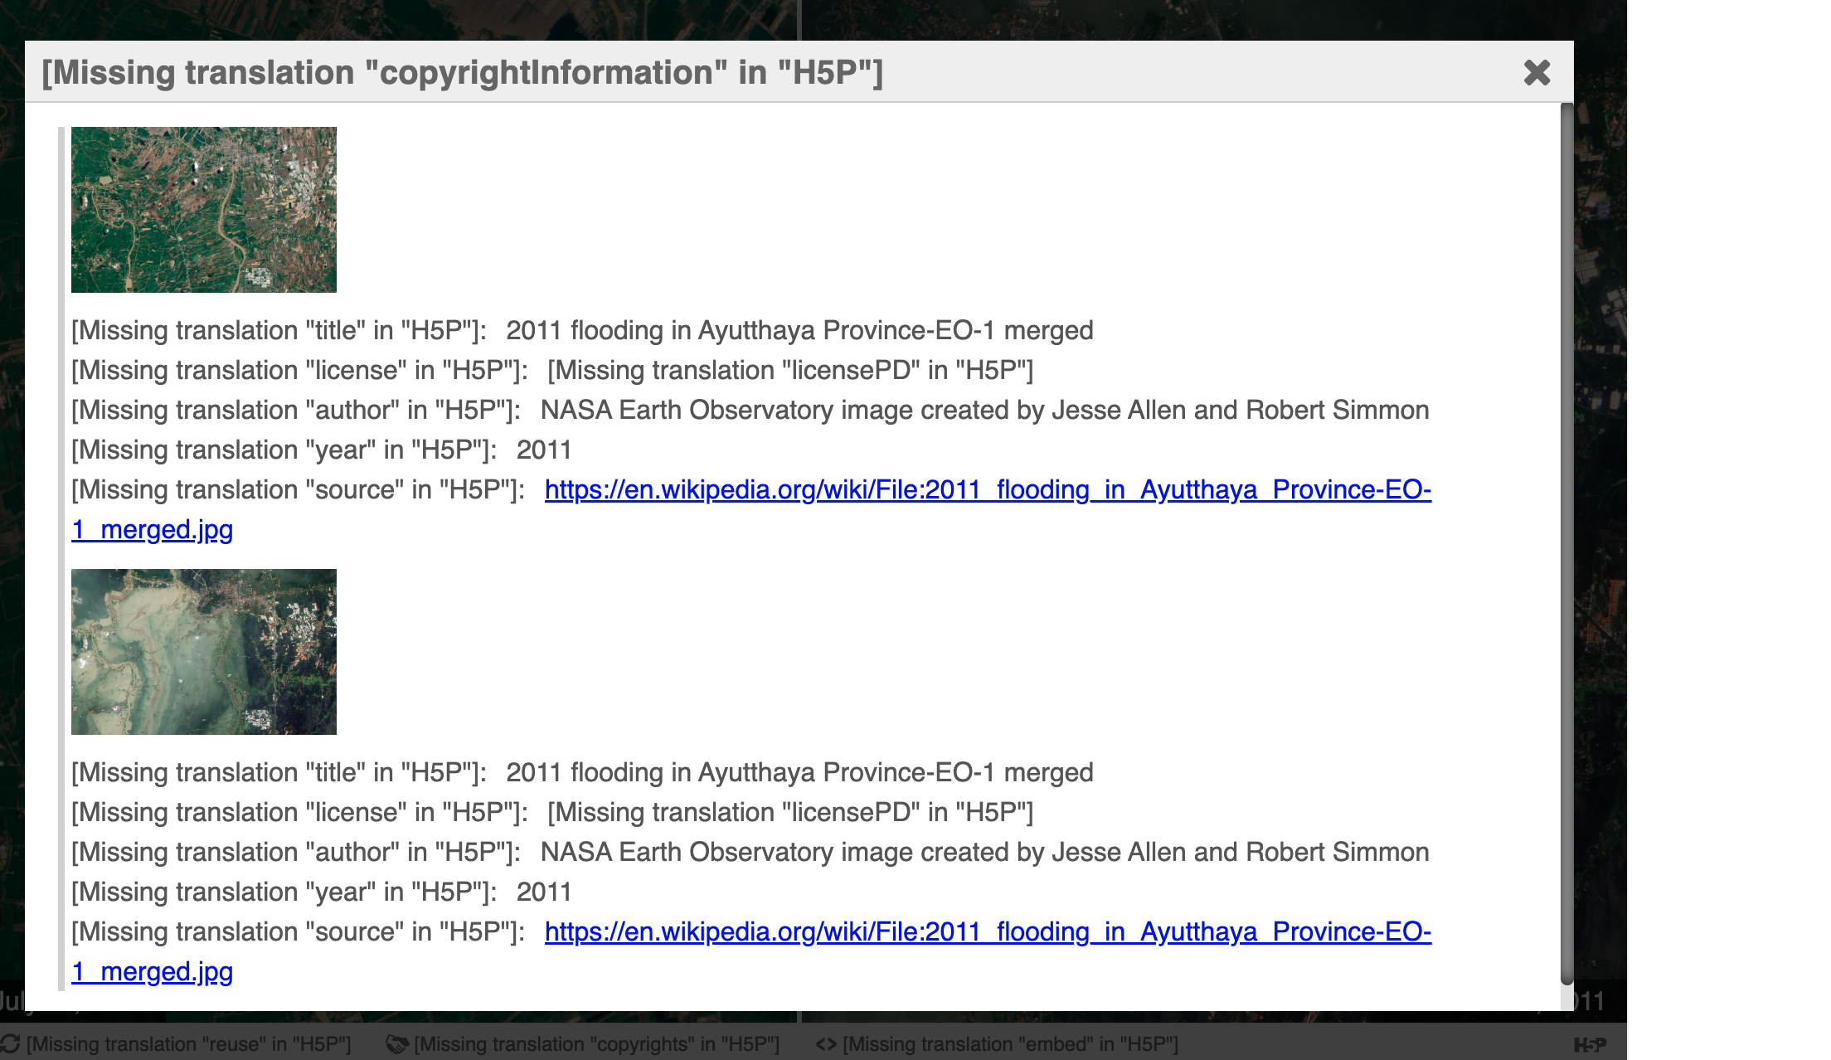Click the copyrightInformation dialog title bar
This screenshot has height=1060, width=1831.
pos(461,73)
